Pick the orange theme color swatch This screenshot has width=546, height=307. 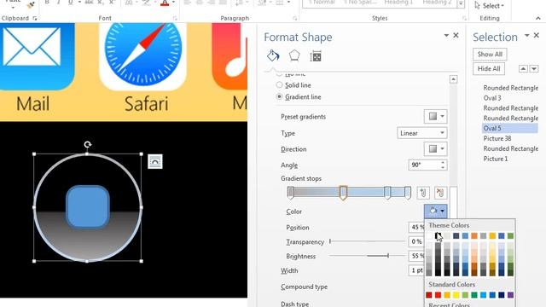pos(474,236)
